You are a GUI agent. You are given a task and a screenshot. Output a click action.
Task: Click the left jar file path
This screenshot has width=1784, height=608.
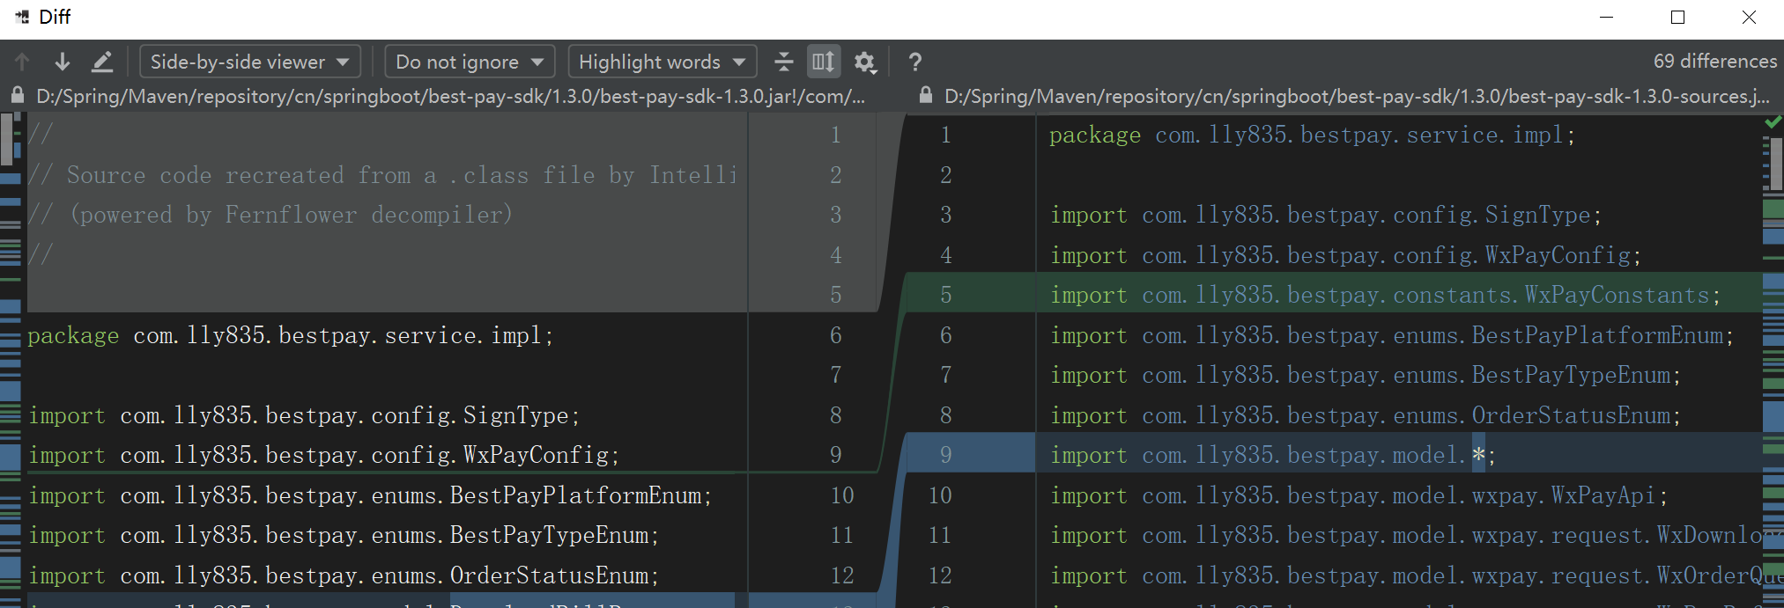450,96
